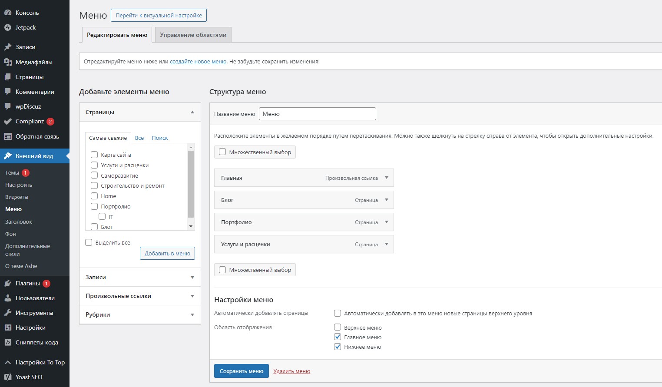Toggle the upper Множественный выбор checkbox
This screenshot has width=662, height=387.
pyautogui.click(x=222, y=152)
